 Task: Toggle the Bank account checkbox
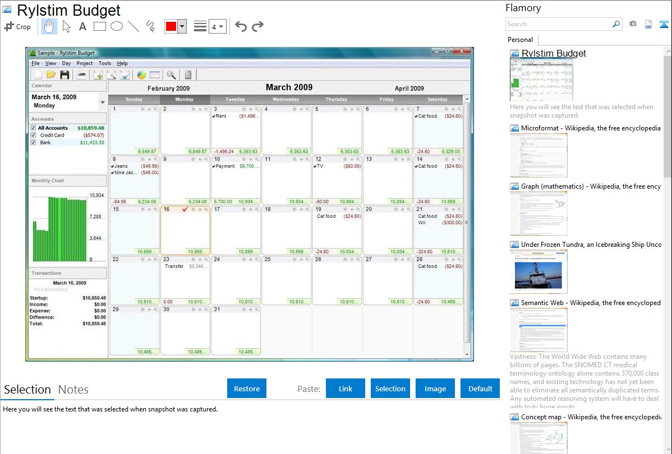[x=33, y=143]
